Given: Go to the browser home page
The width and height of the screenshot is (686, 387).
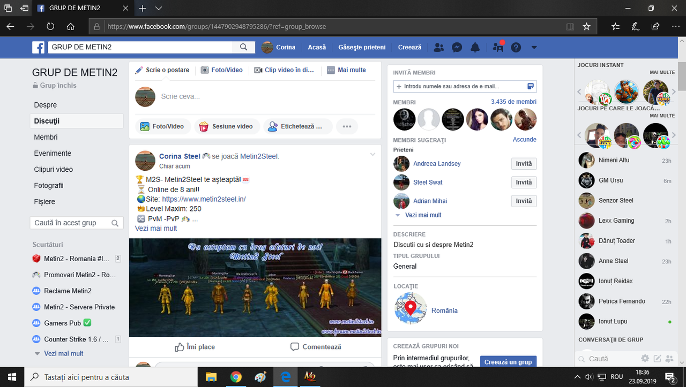Looking at the screenshot, I should (x=70, y=26).
